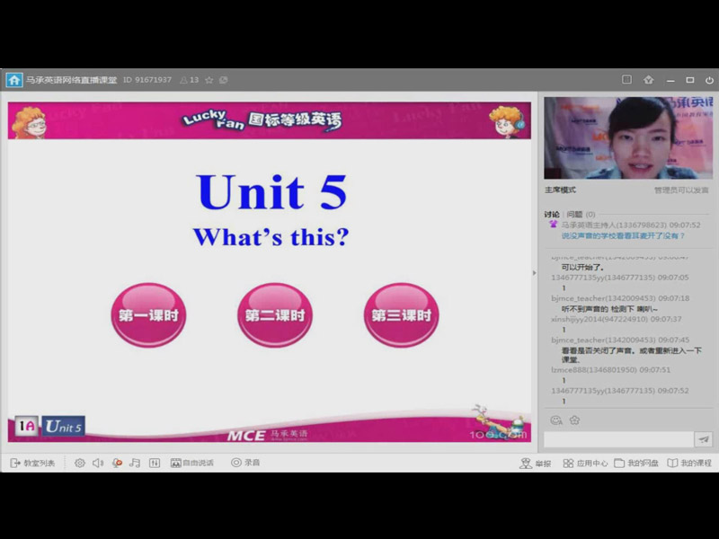Image resolution: width=719 pixels, height=539 pixels.
Task: Switch to 问题 questions tab
Action: pyautogui.click(x=574, y=214)
